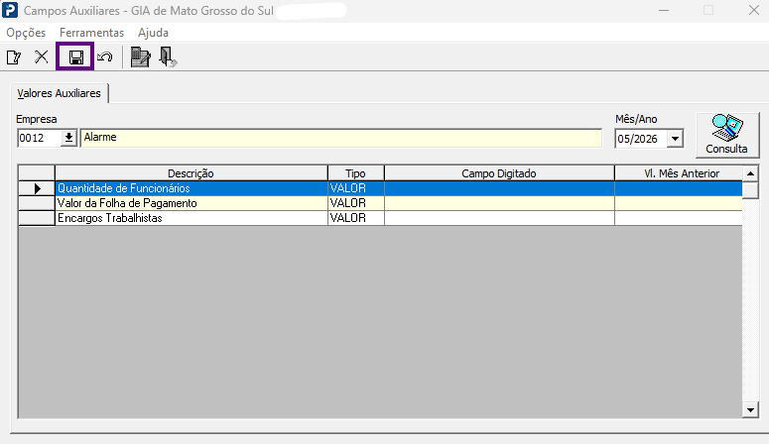Click Campo Digitado cell for Valor da Folha
The width and height of the screenshot is (769, 444).
coord(499,203)
